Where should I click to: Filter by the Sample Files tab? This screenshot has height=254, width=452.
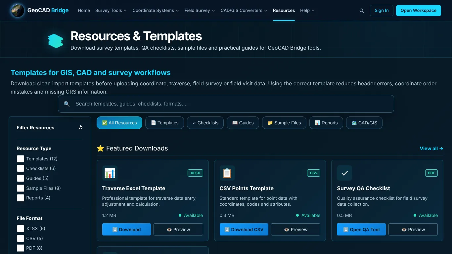284,123
